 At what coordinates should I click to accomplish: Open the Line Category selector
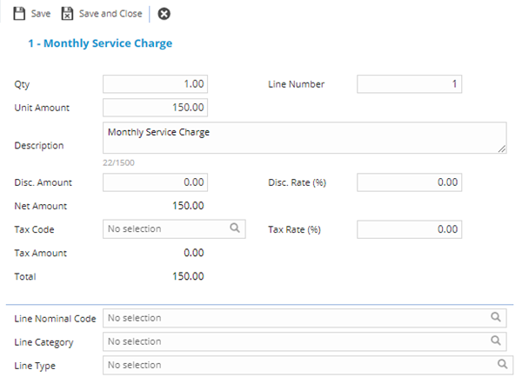click(x=296, y=341)
